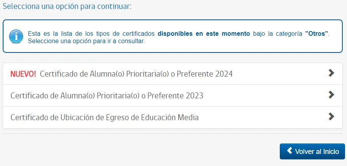Image resolution: width=347 pixels, height=166 pixels.
Task: Click the bold text "disponibles en este momento"
Action: (x=204, y=33)
